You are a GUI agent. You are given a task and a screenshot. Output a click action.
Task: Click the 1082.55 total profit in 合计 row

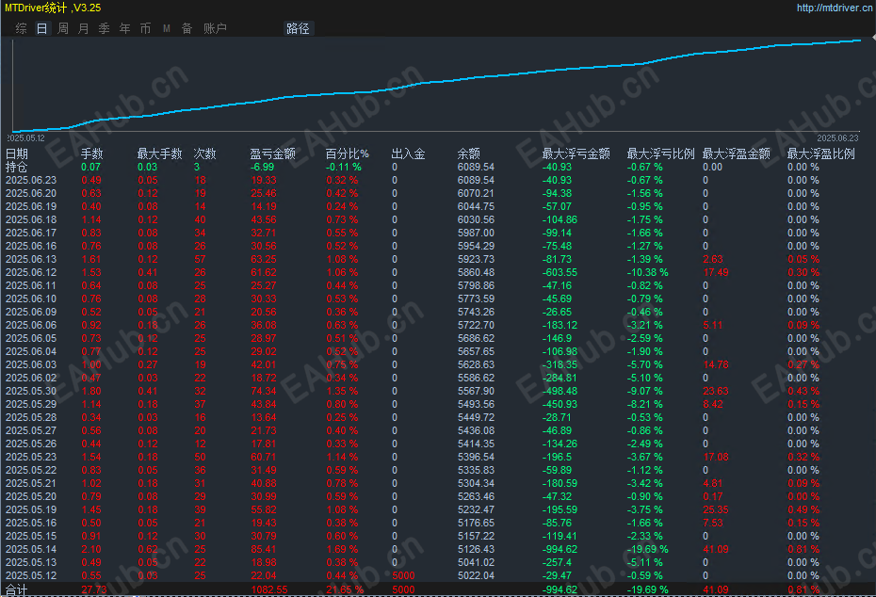tap(269, 589)
